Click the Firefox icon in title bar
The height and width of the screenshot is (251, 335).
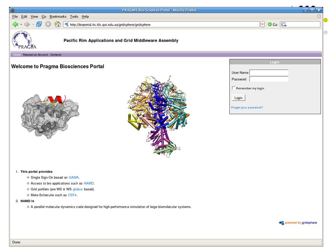point(13,10)
